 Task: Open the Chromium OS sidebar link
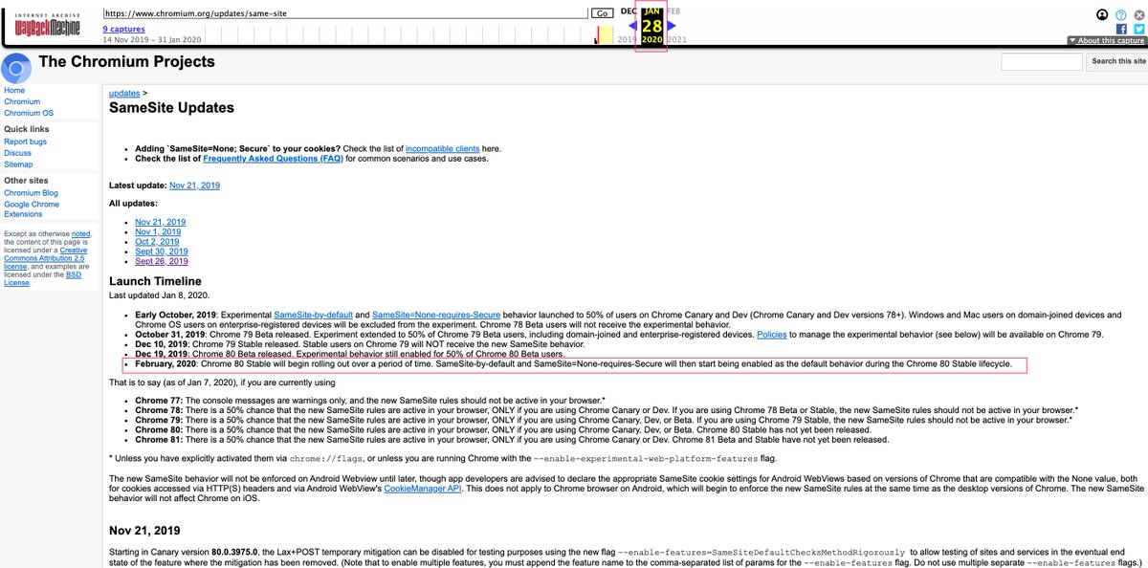click(29, 113)
